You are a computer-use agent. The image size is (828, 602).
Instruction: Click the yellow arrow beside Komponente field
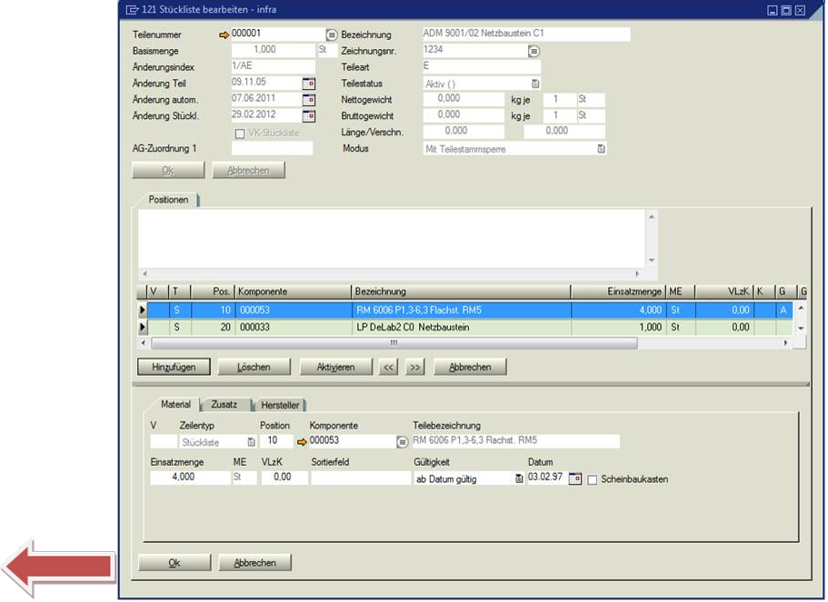[302, 442]
